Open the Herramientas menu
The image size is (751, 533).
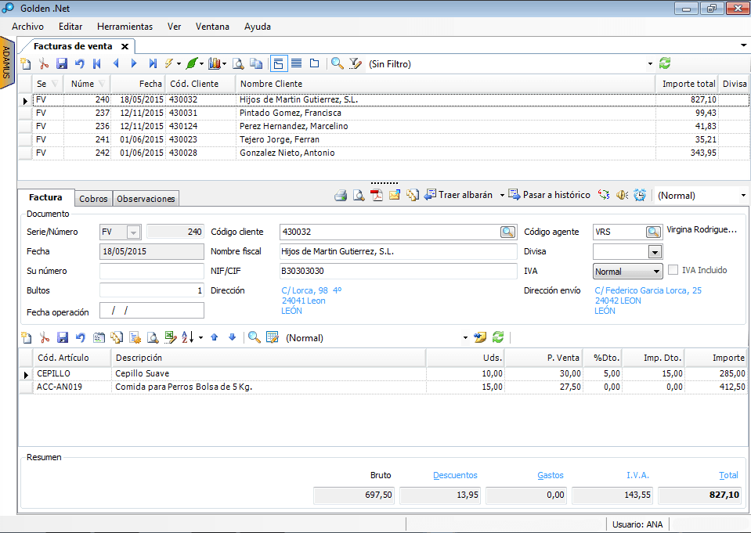(125, 26)
